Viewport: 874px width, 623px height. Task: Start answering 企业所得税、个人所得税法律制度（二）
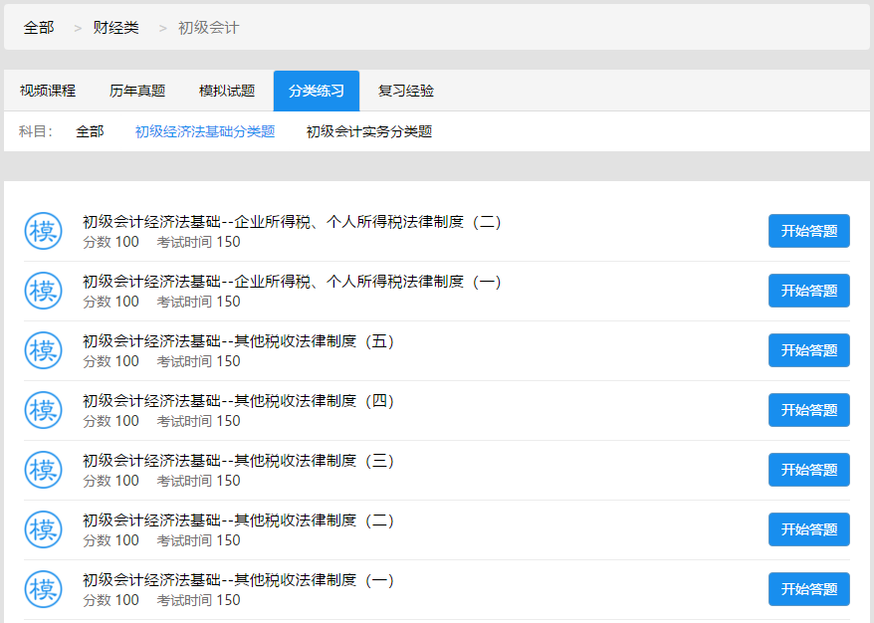tap(808, 231)
